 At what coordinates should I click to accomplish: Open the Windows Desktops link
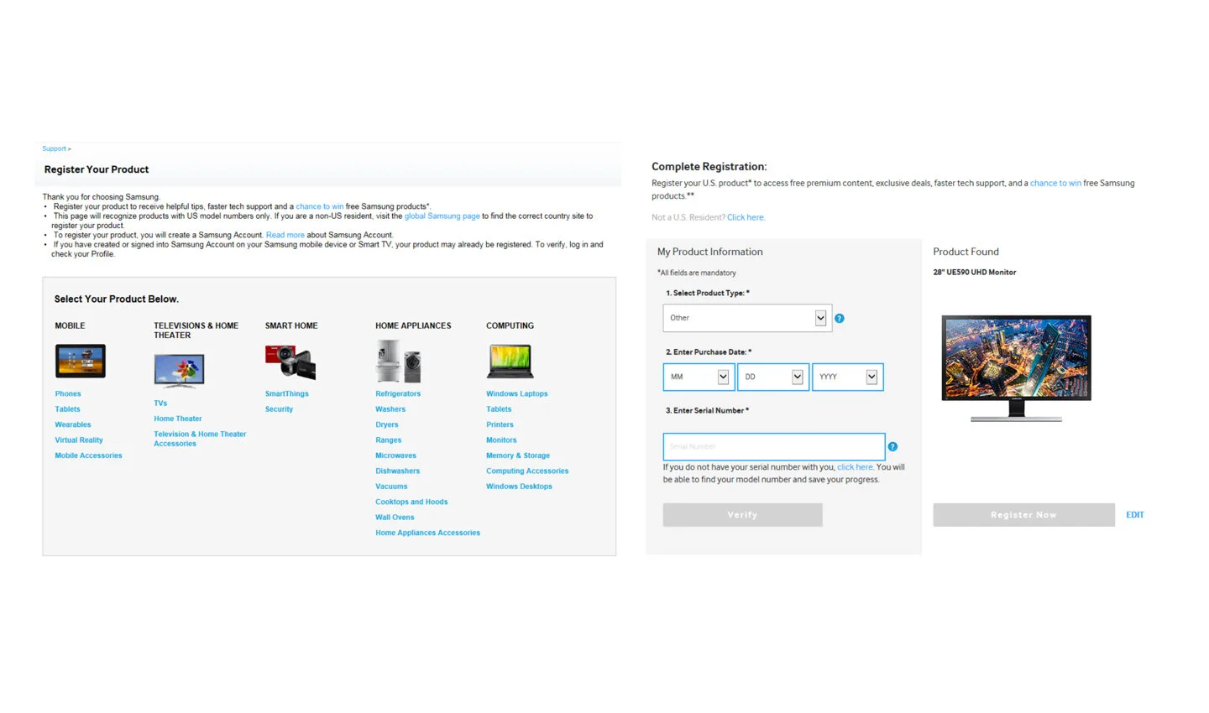519,487
